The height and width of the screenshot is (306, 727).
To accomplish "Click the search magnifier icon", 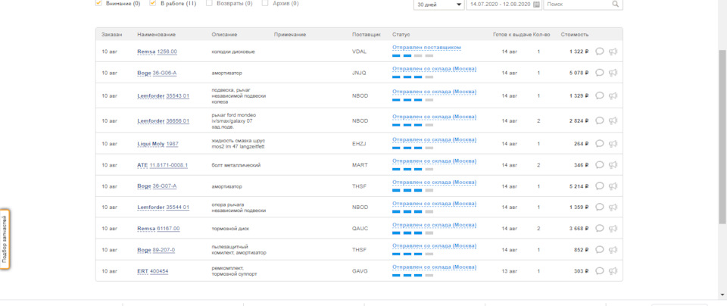I will pyautogui.click(x=615, y=4).
